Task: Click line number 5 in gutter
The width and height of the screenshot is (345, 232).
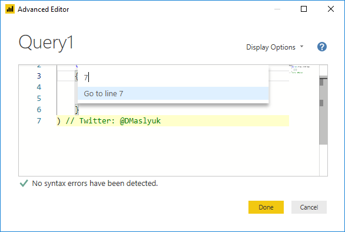Action: tap(39, 99)
